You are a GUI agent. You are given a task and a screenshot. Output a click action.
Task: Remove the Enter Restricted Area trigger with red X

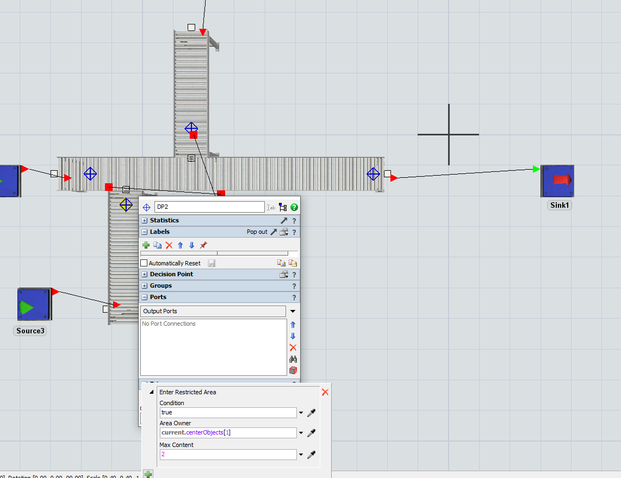[325, 392]
